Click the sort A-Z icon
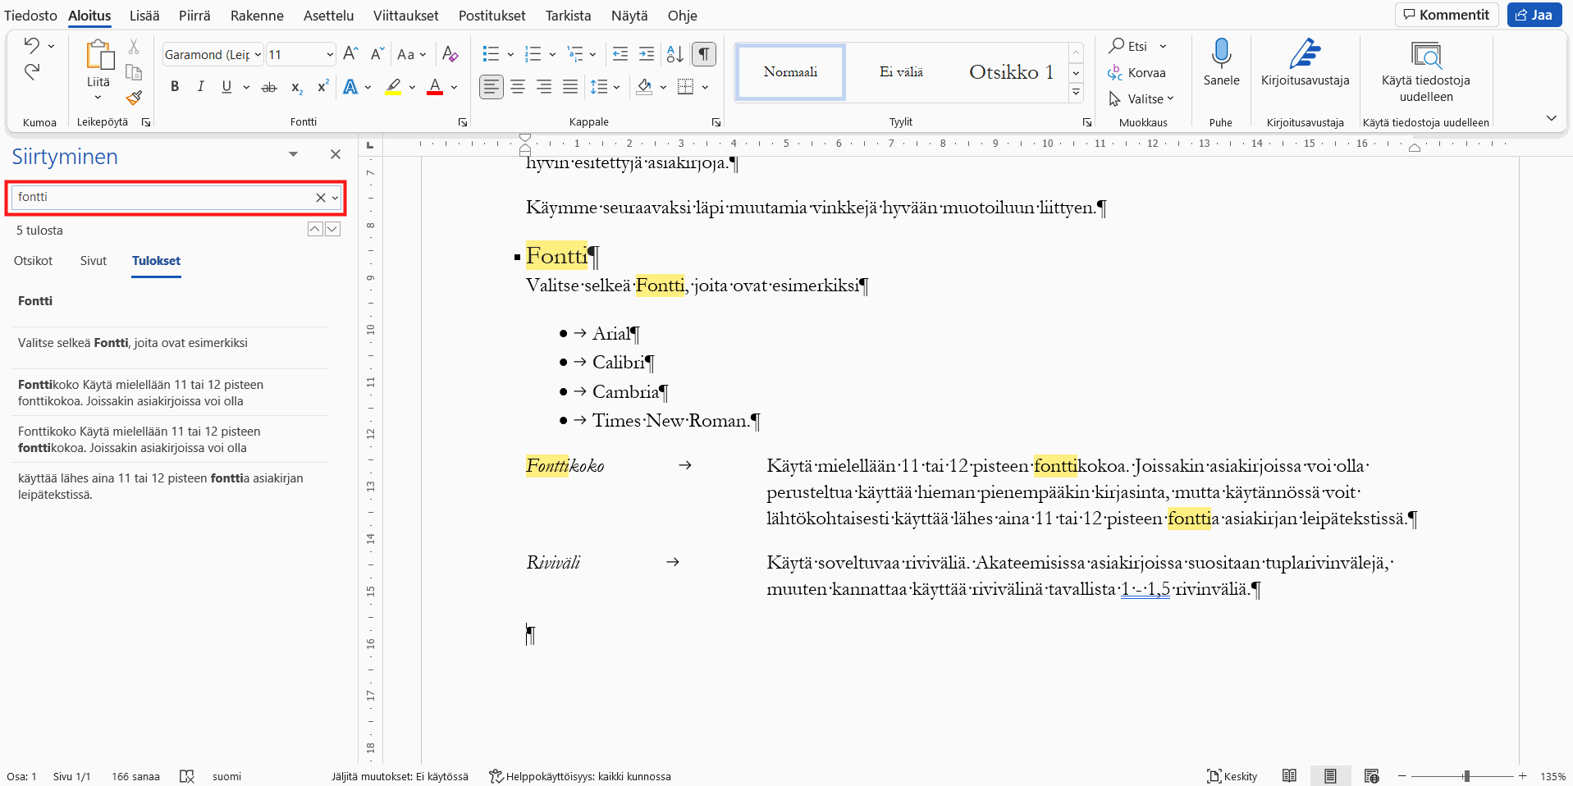Viewport: 1573px width, 786px height. pyautogui.click(x=674, y=54)
